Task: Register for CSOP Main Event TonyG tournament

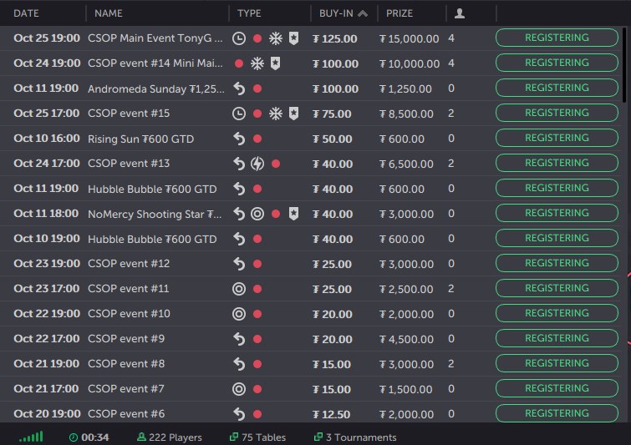Action: (x=557, y=38)
